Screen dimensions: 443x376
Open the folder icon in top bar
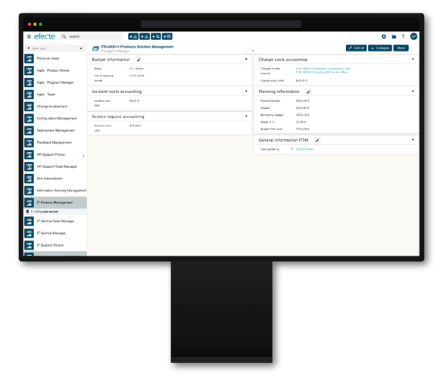(394, 36)
